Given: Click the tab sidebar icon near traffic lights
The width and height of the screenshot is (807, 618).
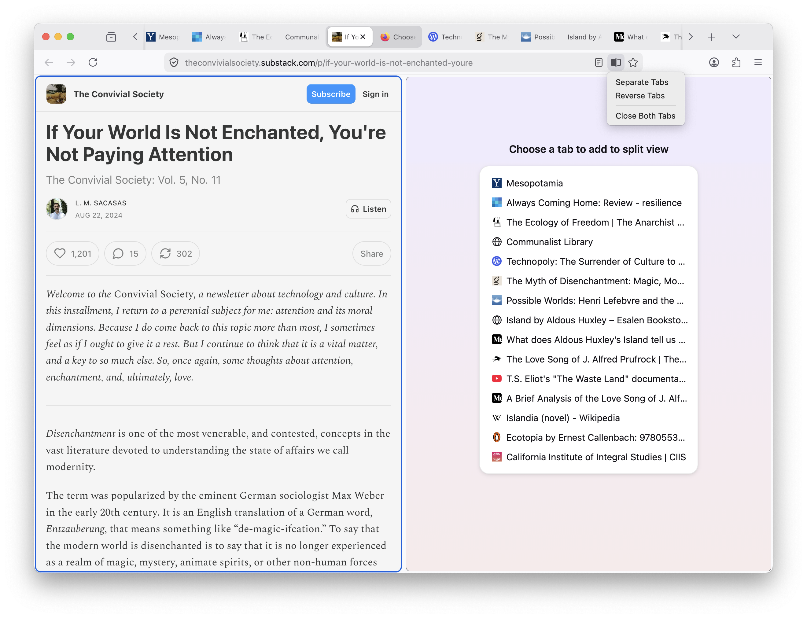Looking at the screenshot, I should coord(111,37).
